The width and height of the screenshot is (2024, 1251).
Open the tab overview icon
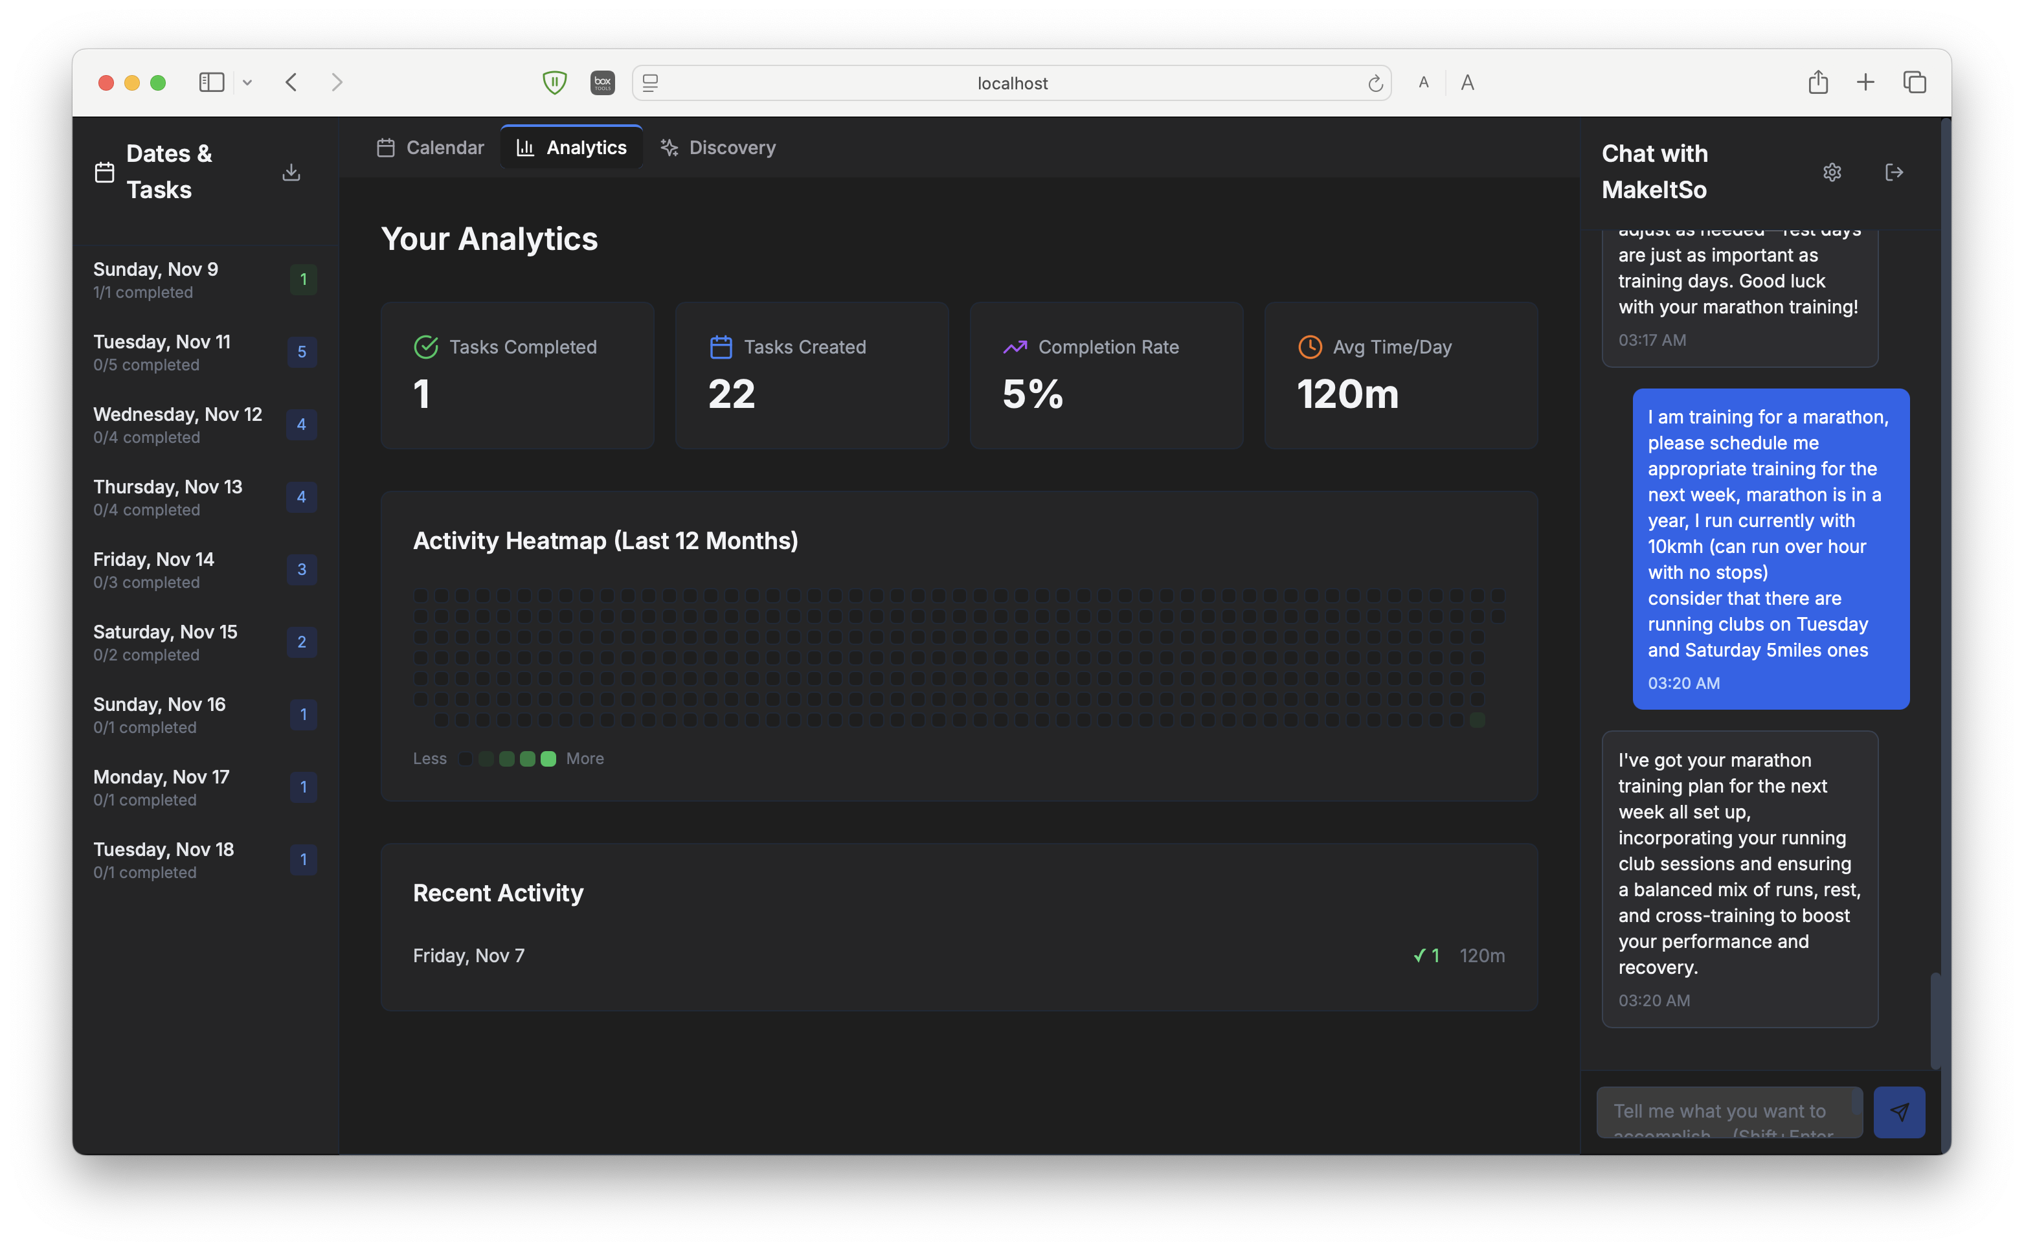tap(1914, 82)
